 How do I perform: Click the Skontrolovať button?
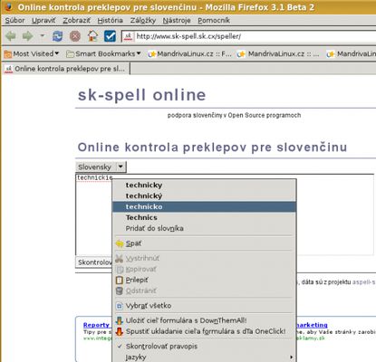(94, 262)
